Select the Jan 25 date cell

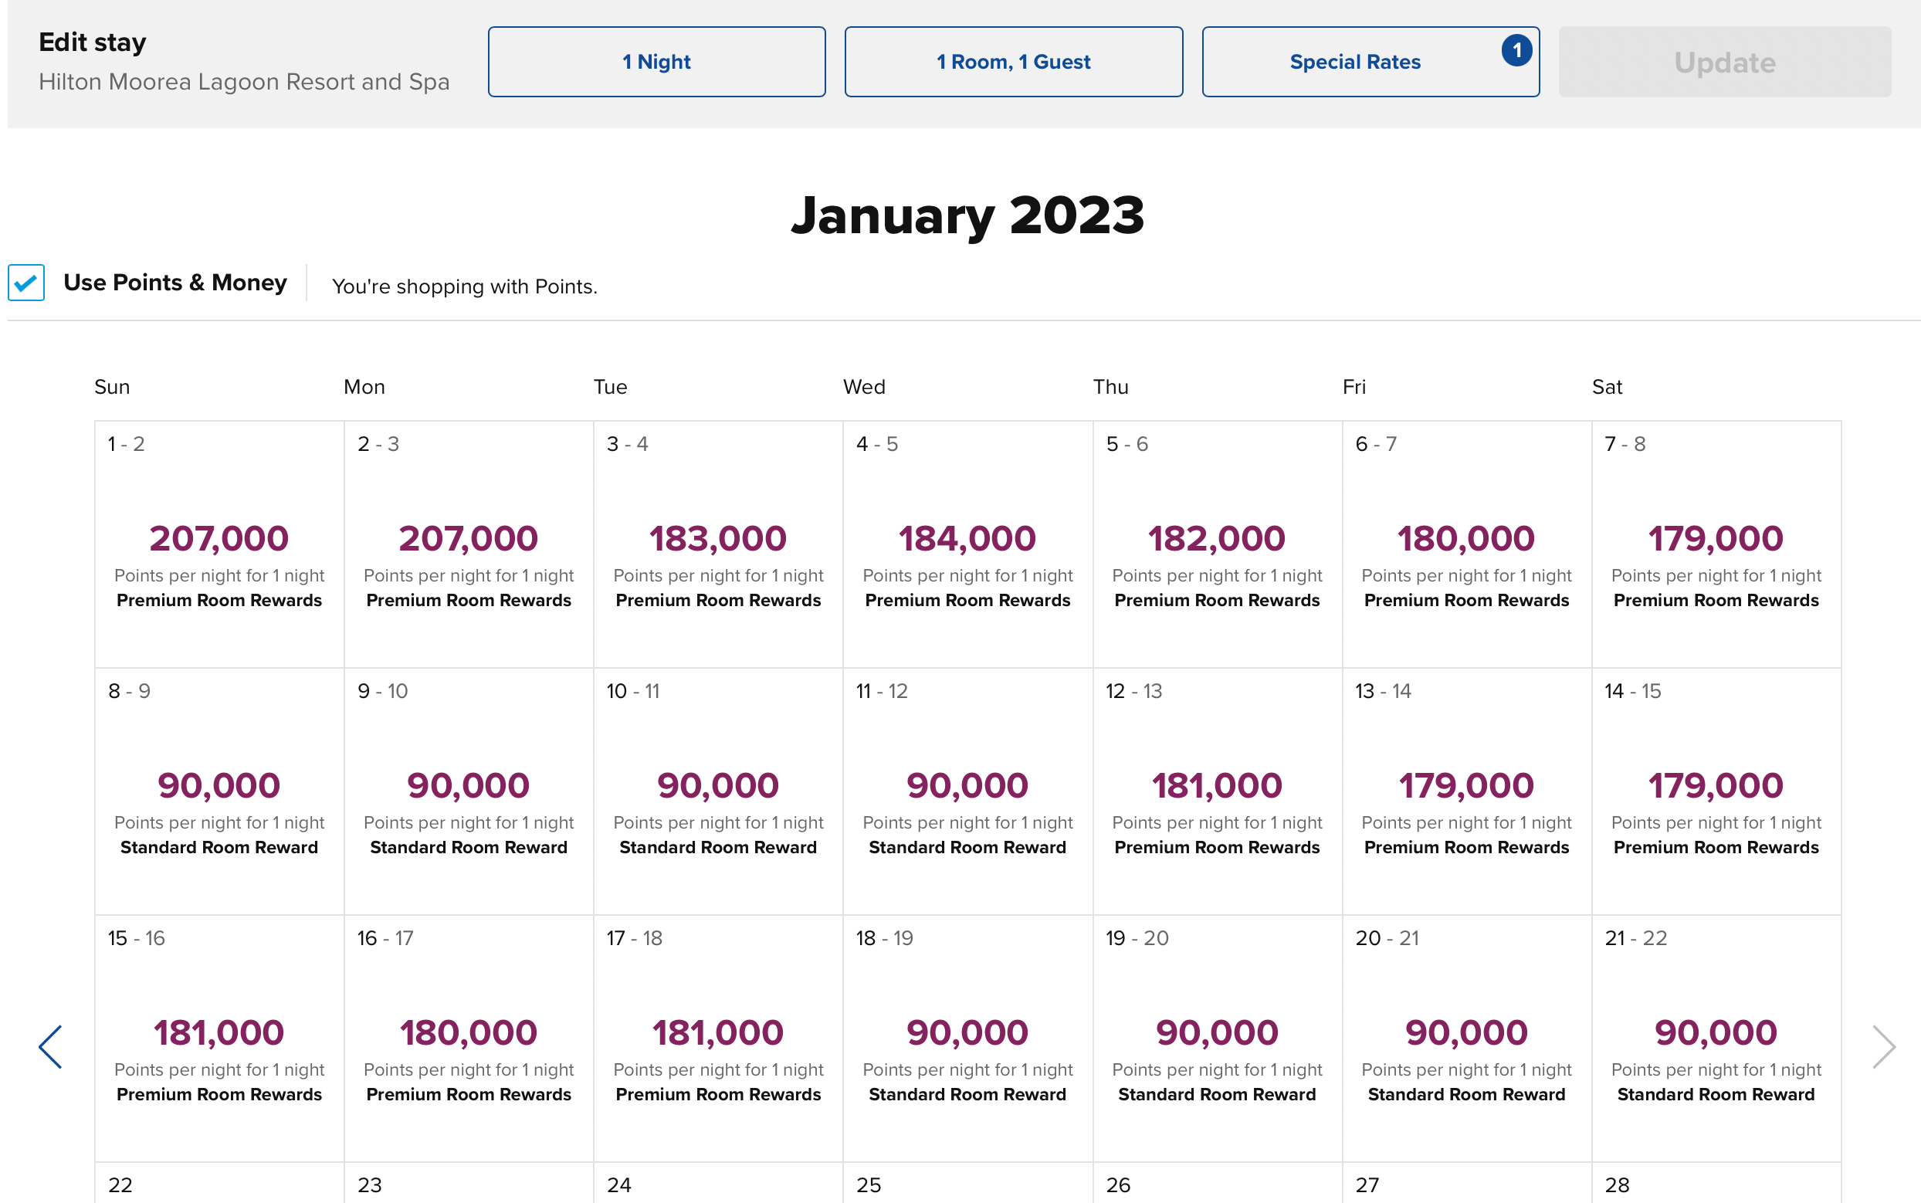coord(968,1183)
